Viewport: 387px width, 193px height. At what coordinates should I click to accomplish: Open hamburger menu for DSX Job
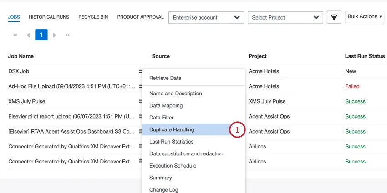point(141,71)
